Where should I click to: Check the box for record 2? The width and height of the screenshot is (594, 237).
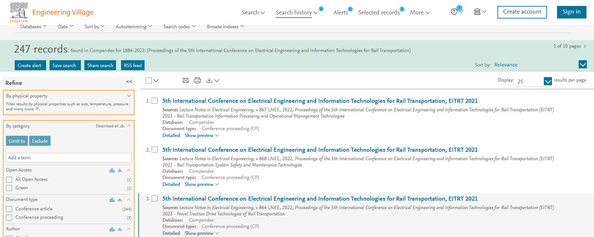(x=155, y=150)
